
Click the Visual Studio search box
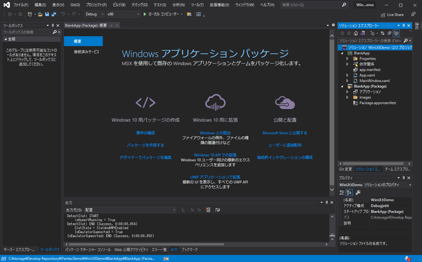[314, 5]
